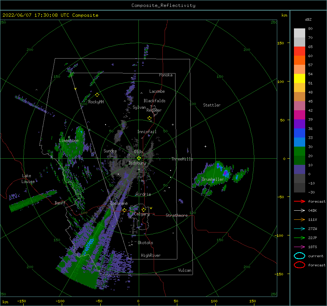The height and width of the screenshot is (306, 327).
Task: Click the ThreeHills label
Action: pyautogui.click(x=182, y=159)
